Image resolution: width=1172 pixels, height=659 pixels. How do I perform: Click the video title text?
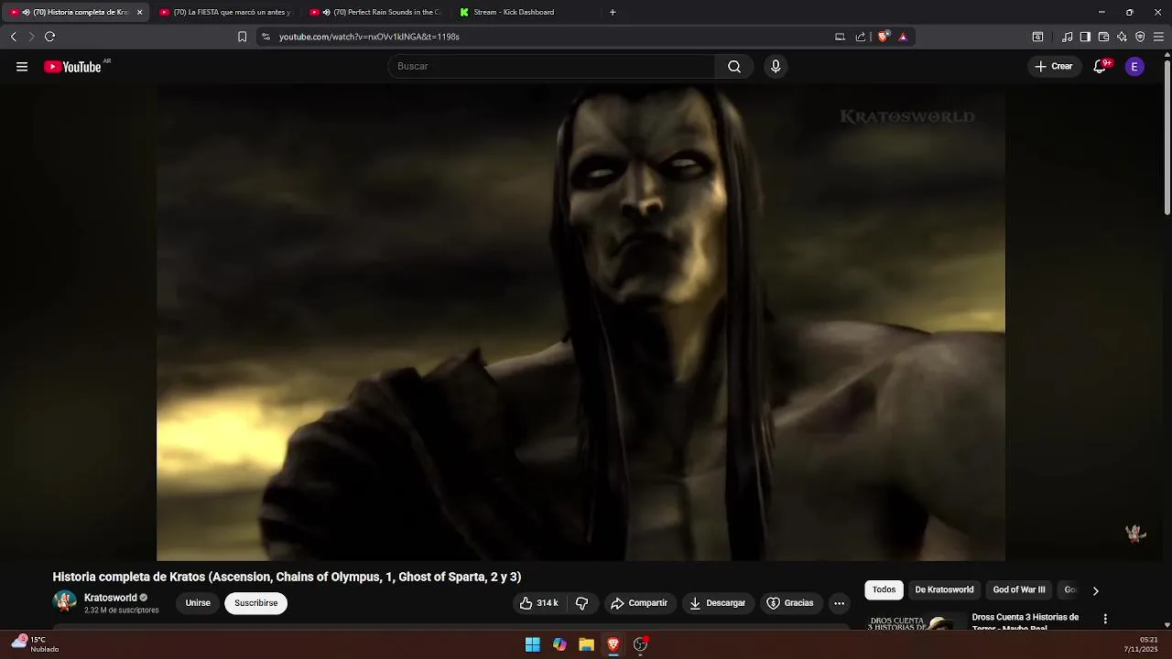287,577
